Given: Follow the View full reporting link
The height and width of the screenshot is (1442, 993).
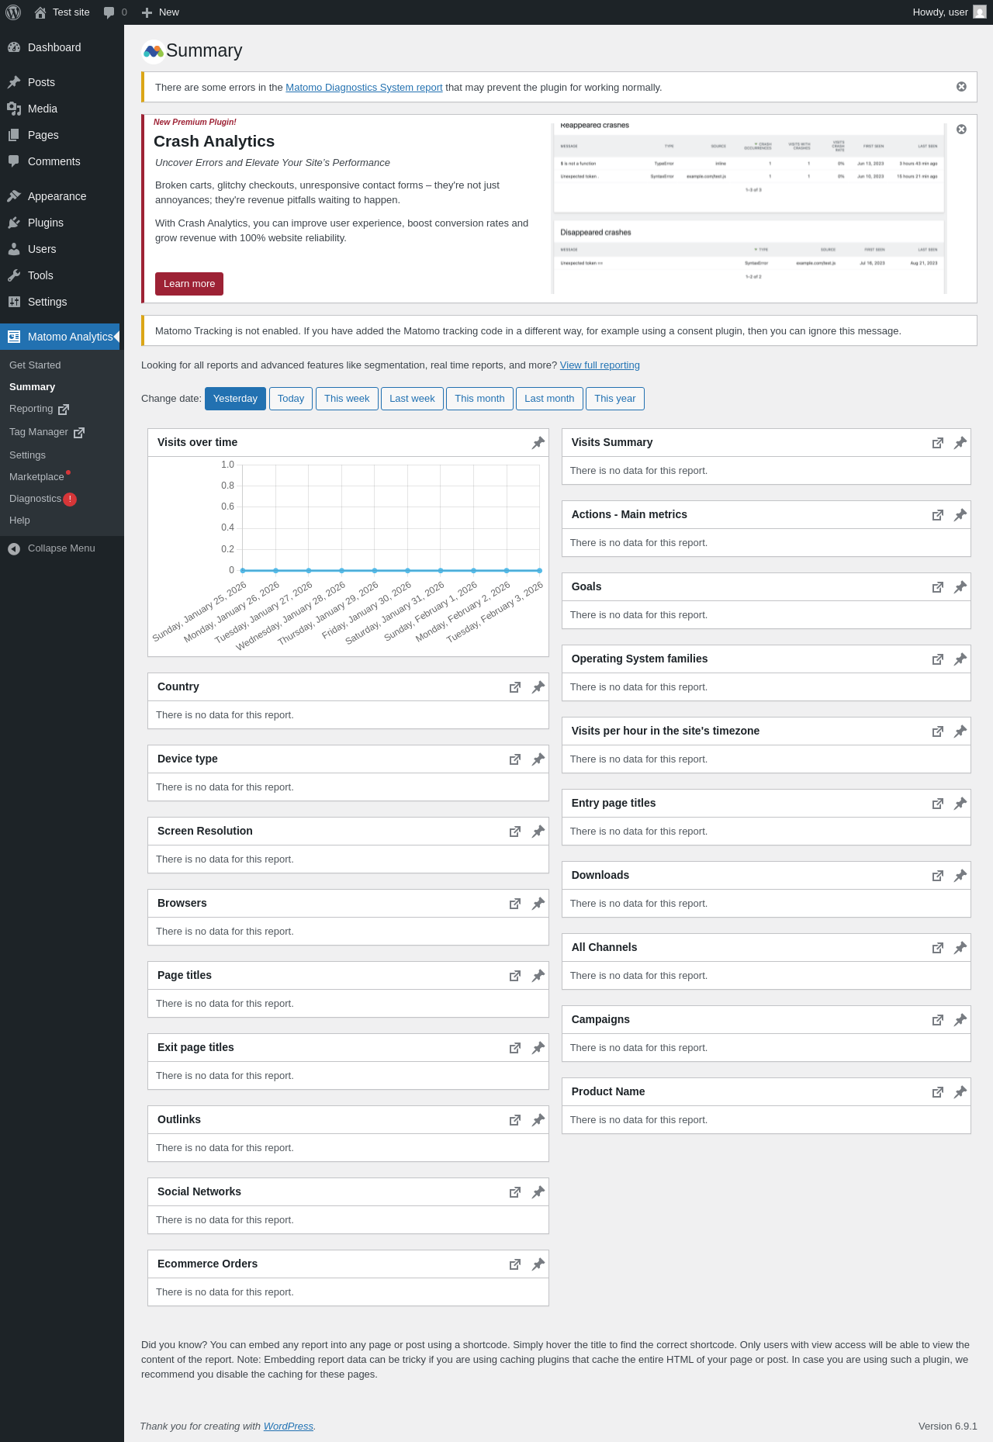Looking at the screenshot, I should click(x=600, y=365).
